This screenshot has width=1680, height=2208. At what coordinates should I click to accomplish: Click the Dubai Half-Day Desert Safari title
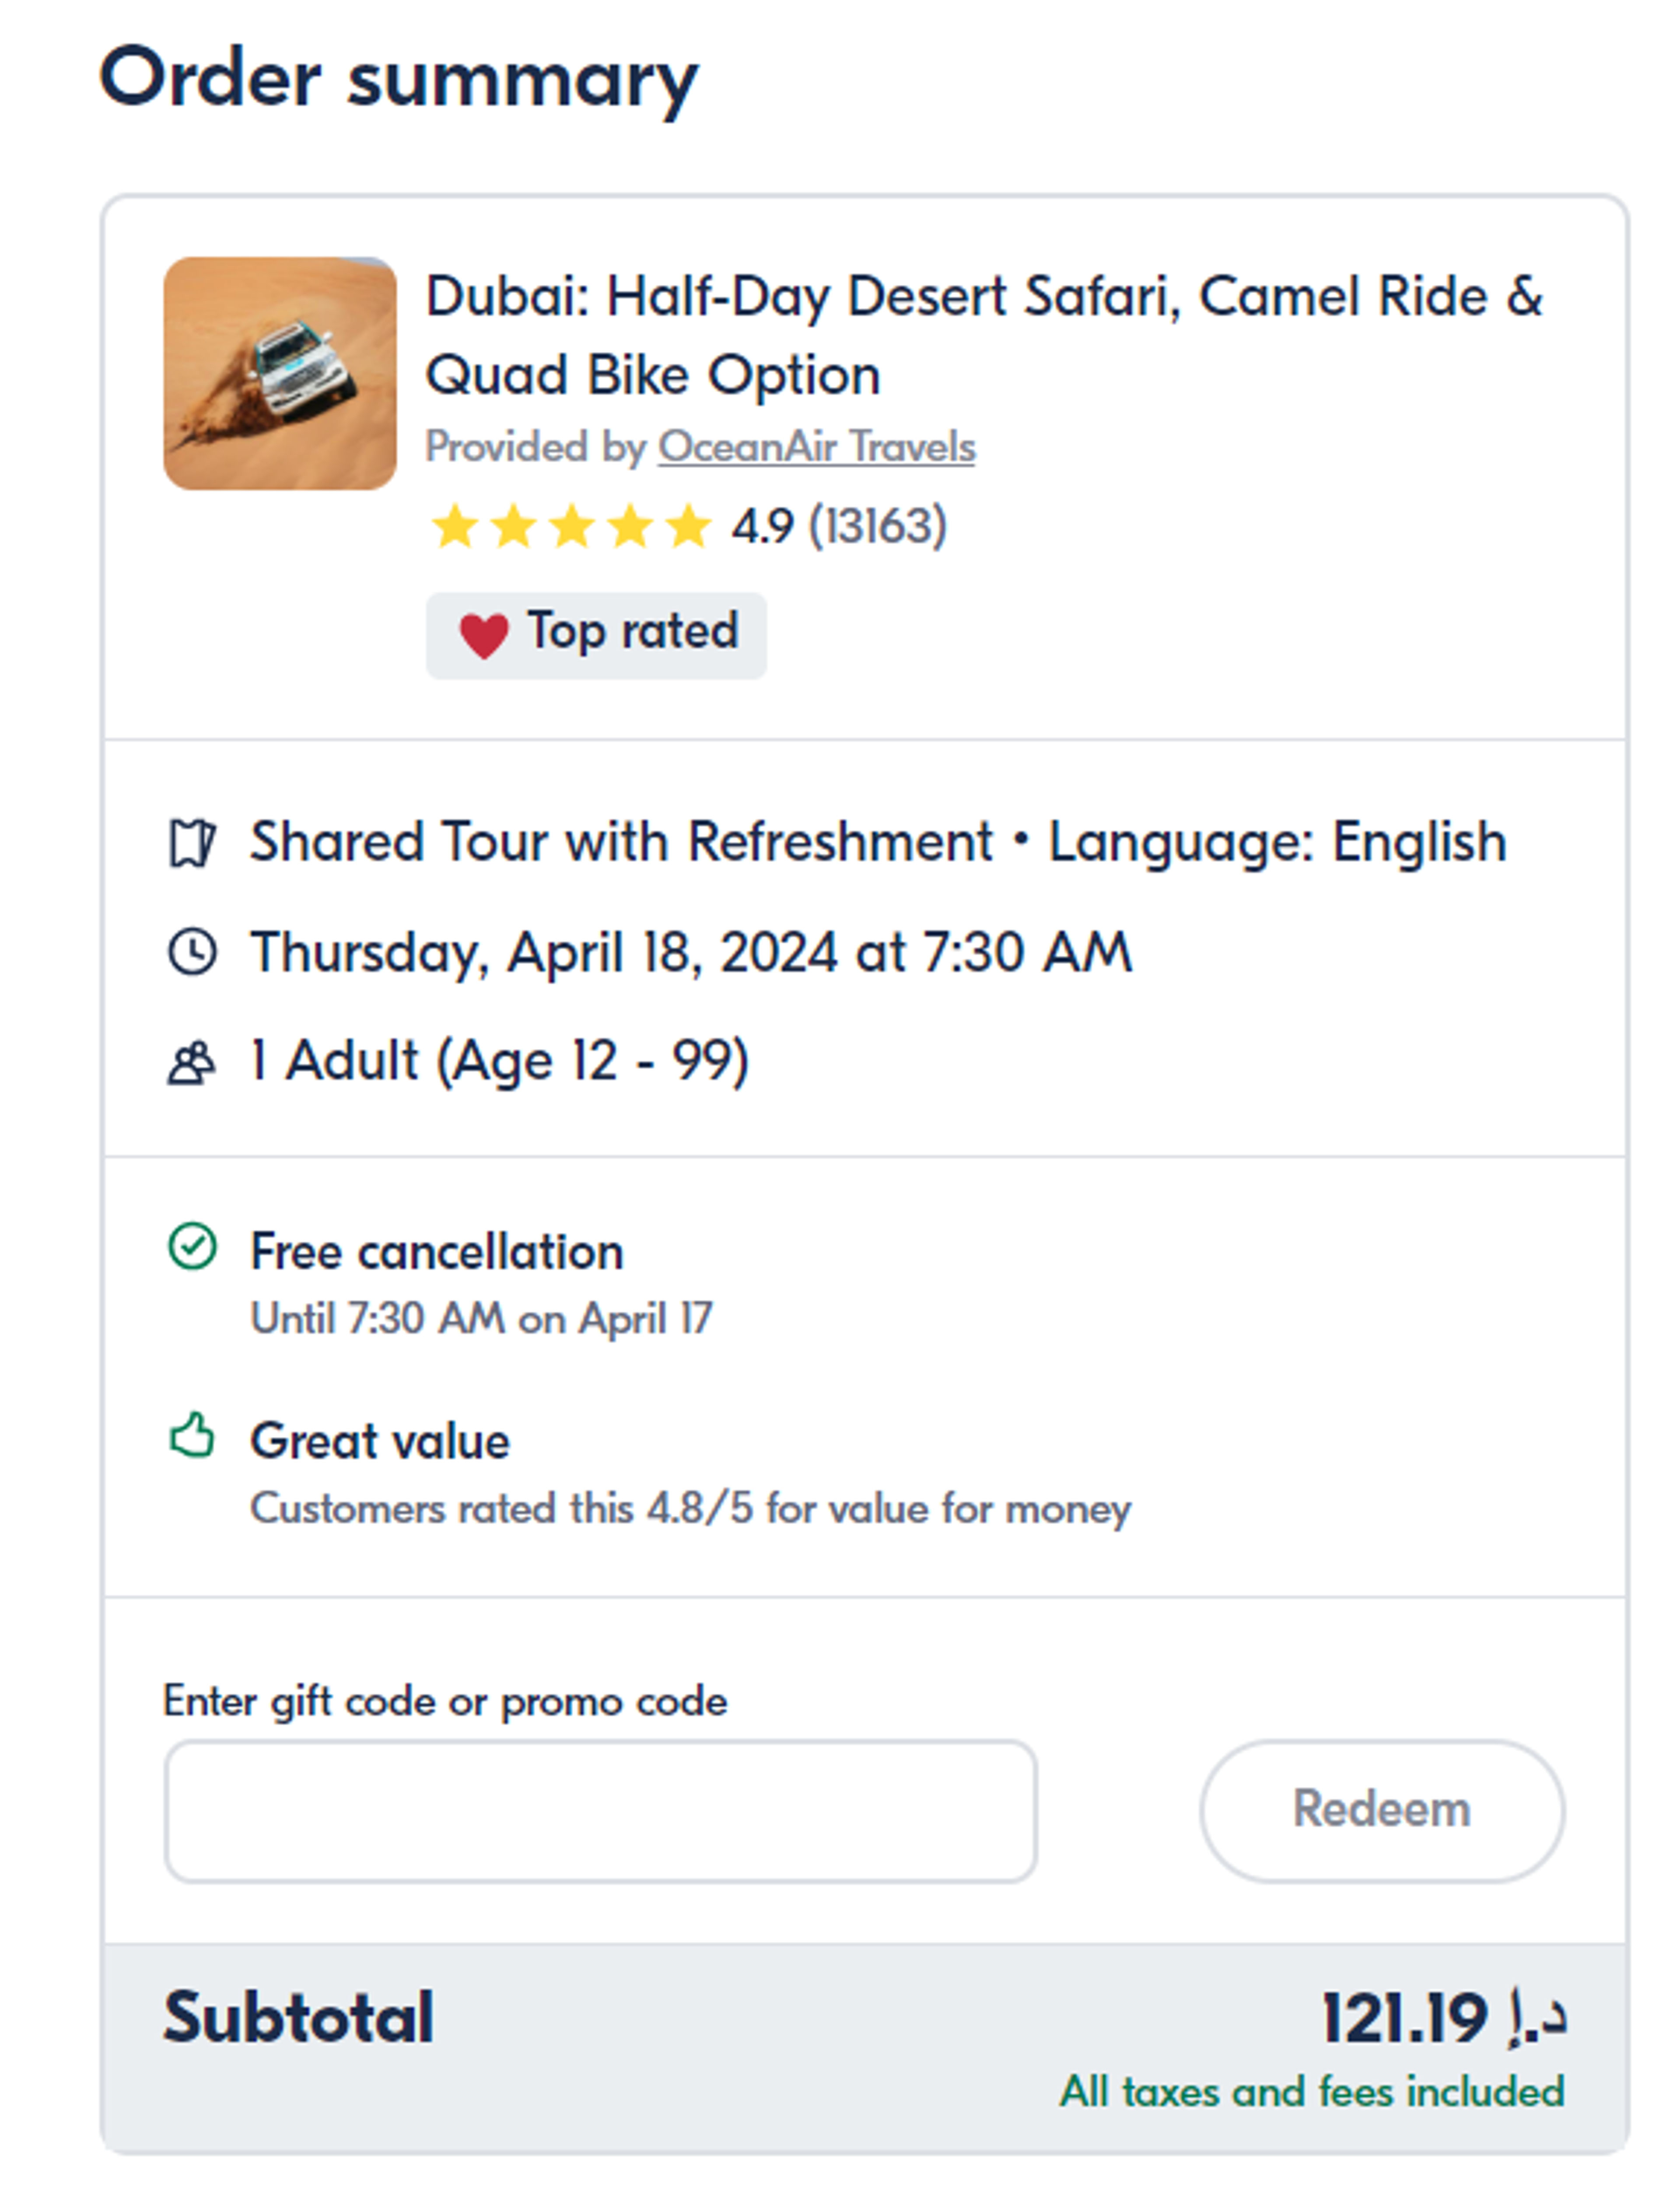click(984, 335)
